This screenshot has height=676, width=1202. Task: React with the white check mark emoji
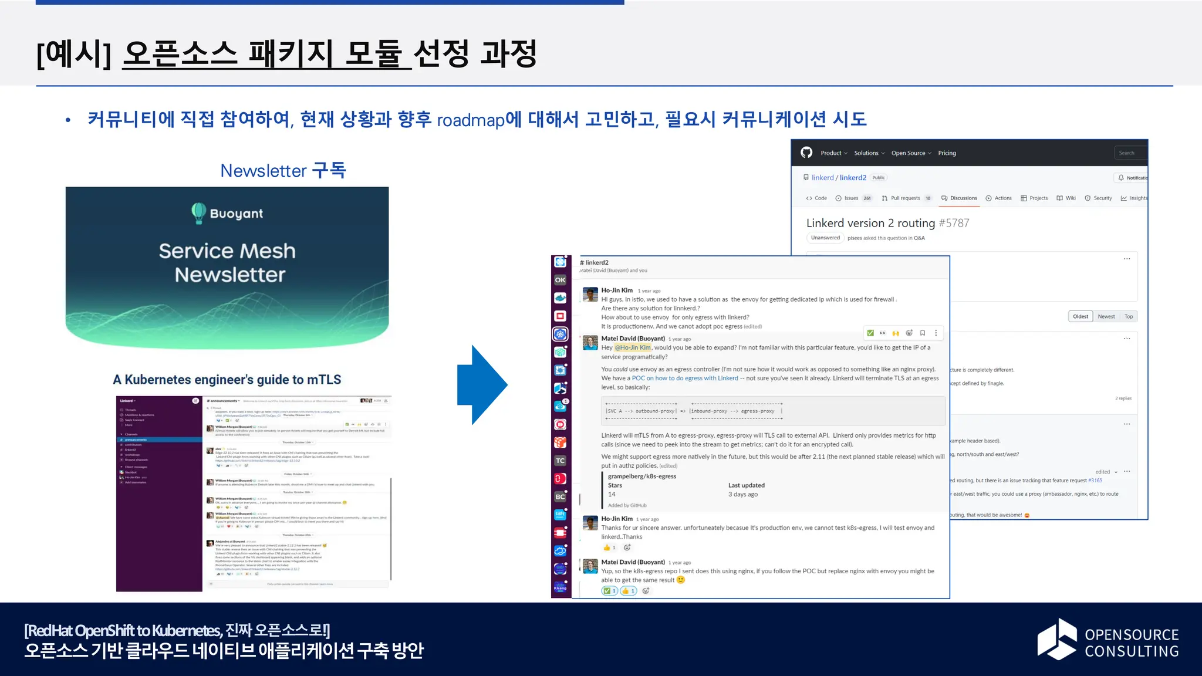click(870, 333)
